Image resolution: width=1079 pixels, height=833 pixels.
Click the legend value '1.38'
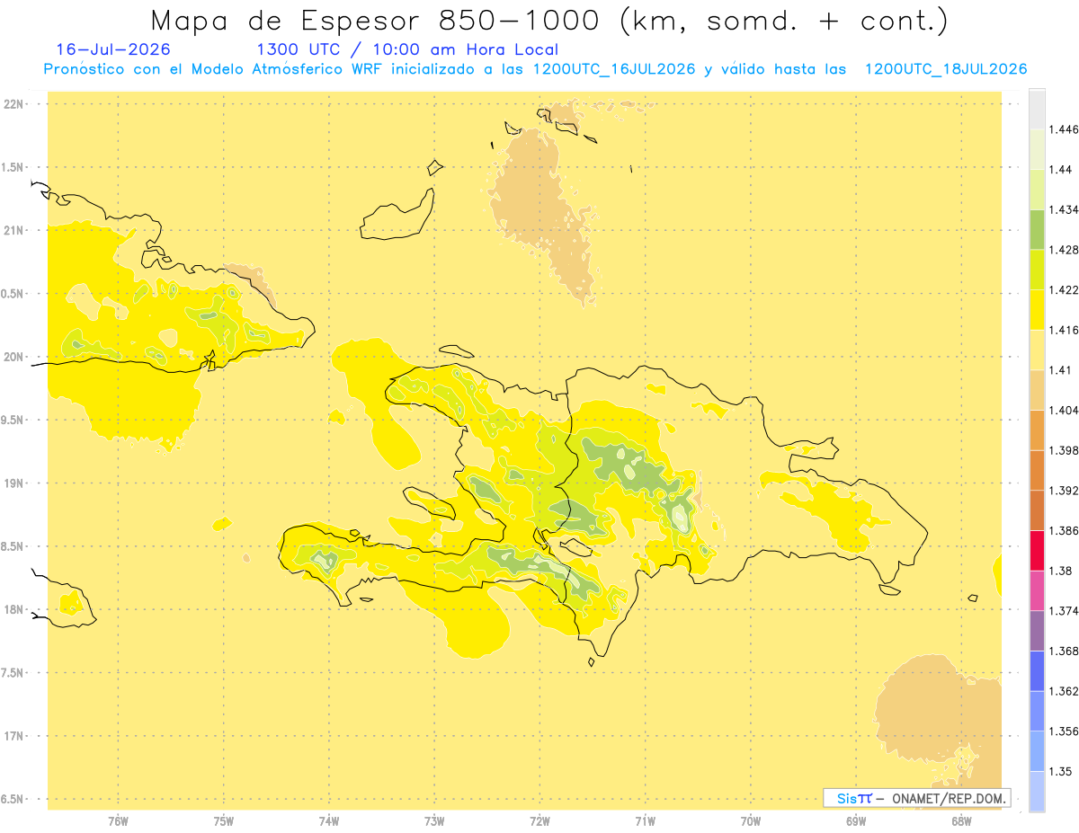[1061, 571]
